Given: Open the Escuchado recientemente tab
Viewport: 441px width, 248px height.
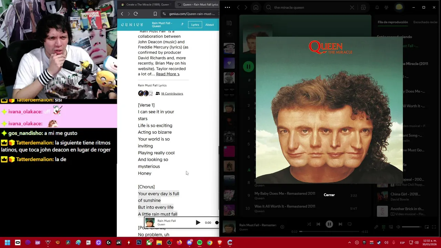Looking at the screenshot, I should [x=425, y=22].
